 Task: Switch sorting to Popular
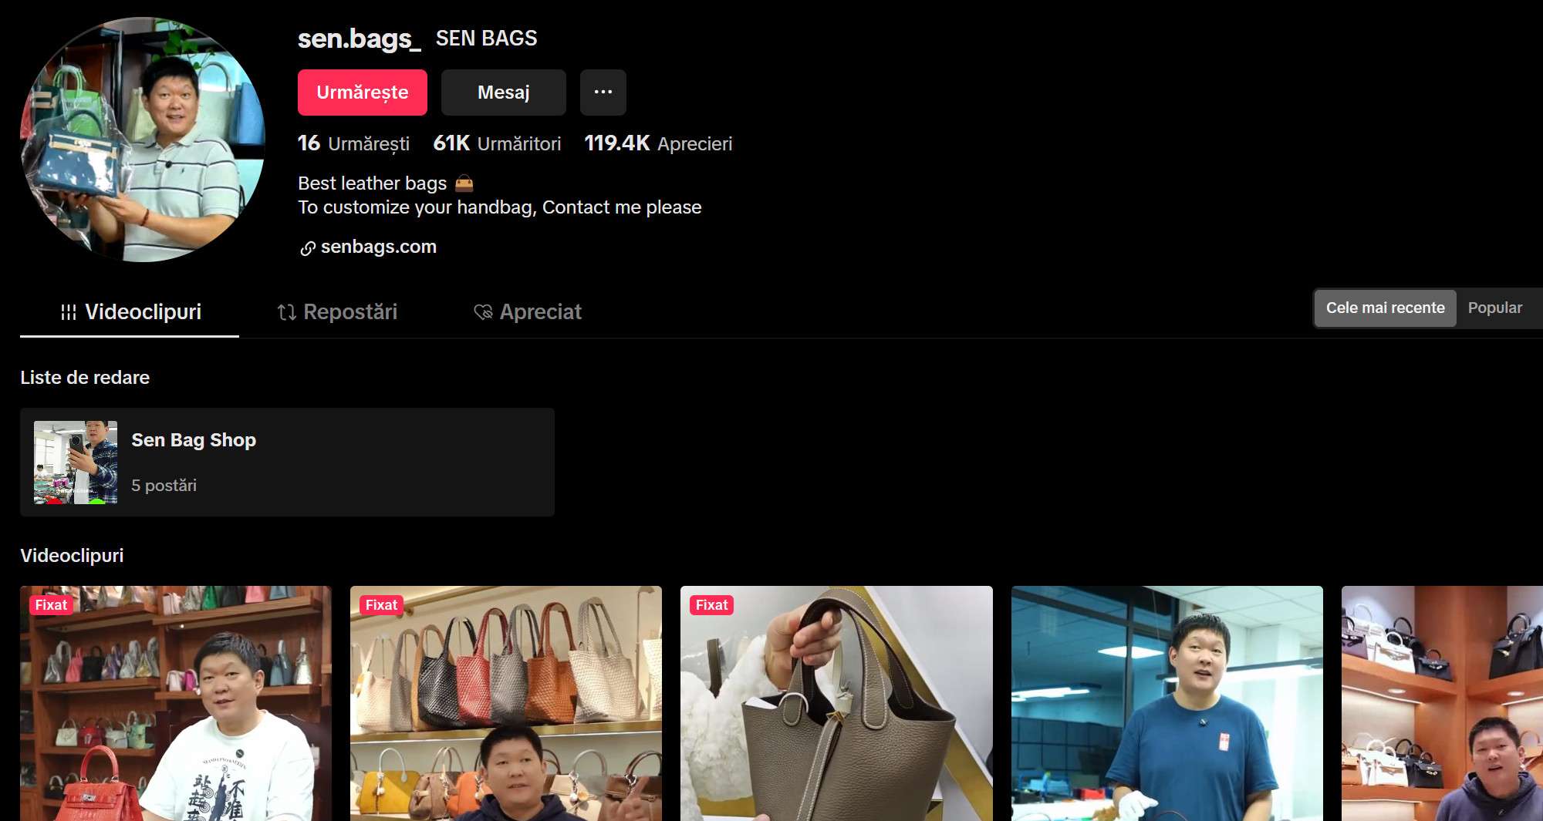(1495, 307)
